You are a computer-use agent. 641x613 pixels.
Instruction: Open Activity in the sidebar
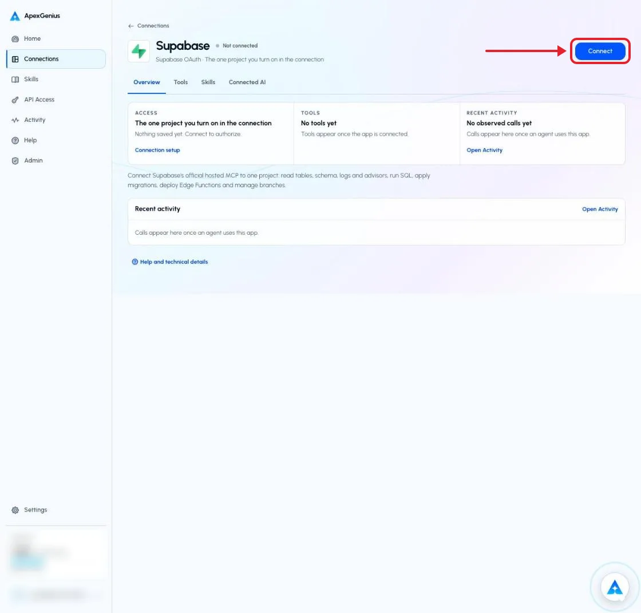[56, 120]
